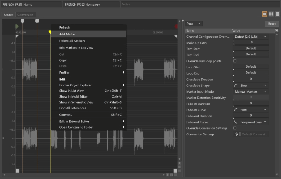The image size is (281, 179).
Task: Switch to the Conversion tab
Action: 25,15
